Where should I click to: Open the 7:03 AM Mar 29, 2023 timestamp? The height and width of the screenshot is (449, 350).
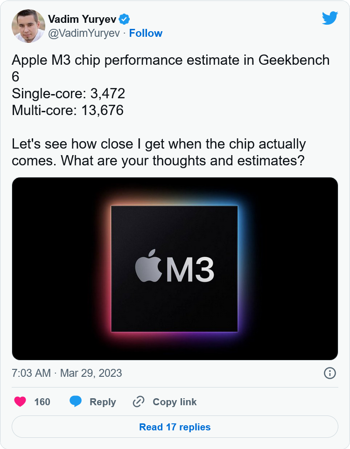tap(67, 373)
